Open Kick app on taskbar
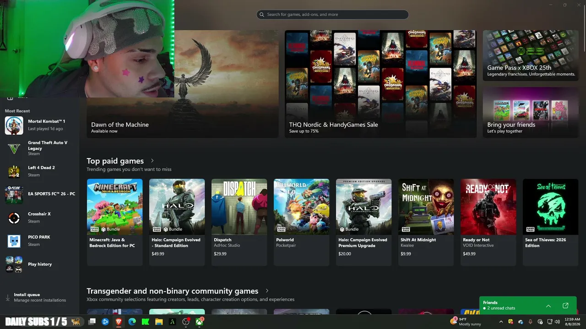The width and height of the screenshot is (586, 329). (x=146, y=322)
